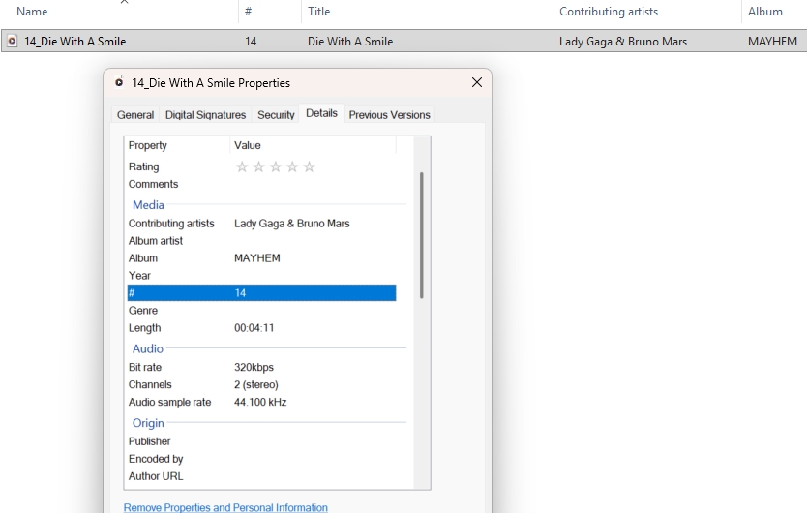Click the Contributing artists value Lady Gaga & Bruno Mars
The height and width of the screenshot is (513, 807).
coord(292,224)
